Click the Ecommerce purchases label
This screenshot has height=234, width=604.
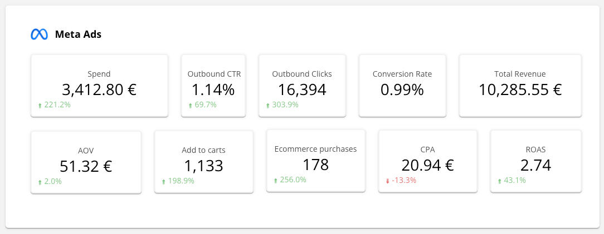click(315, 149)
